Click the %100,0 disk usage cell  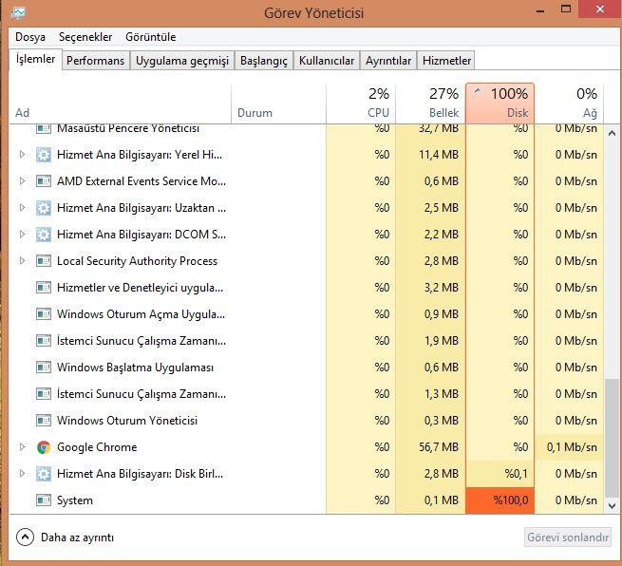499,500
